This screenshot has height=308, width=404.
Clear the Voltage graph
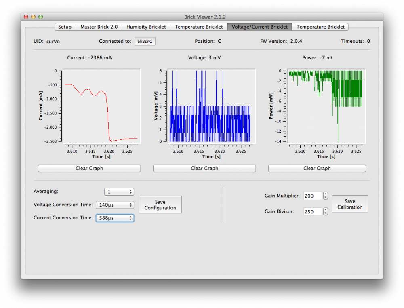(x=204, y=168)
